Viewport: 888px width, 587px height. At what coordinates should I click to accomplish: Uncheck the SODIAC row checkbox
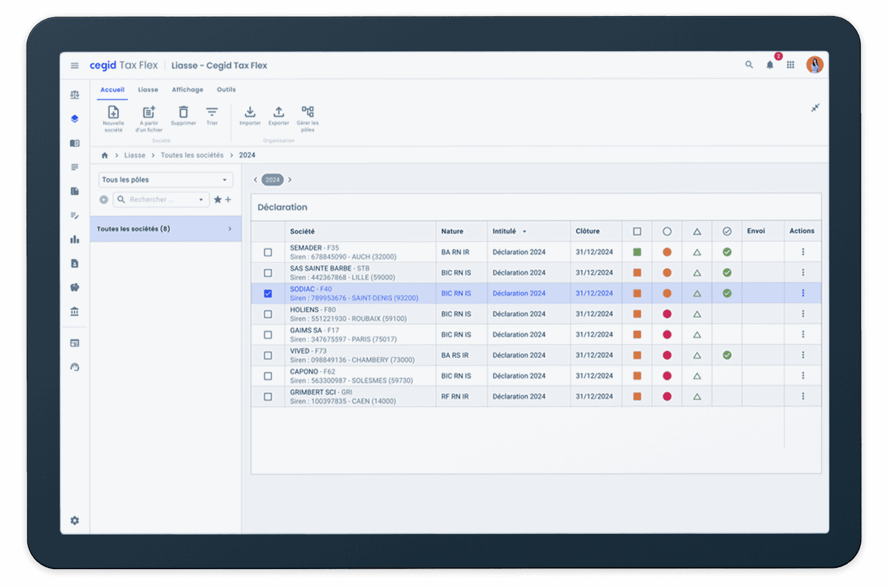point(268,294)
